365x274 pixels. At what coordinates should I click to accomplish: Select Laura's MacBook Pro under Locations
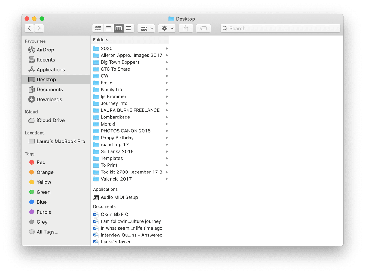[60, 141]
